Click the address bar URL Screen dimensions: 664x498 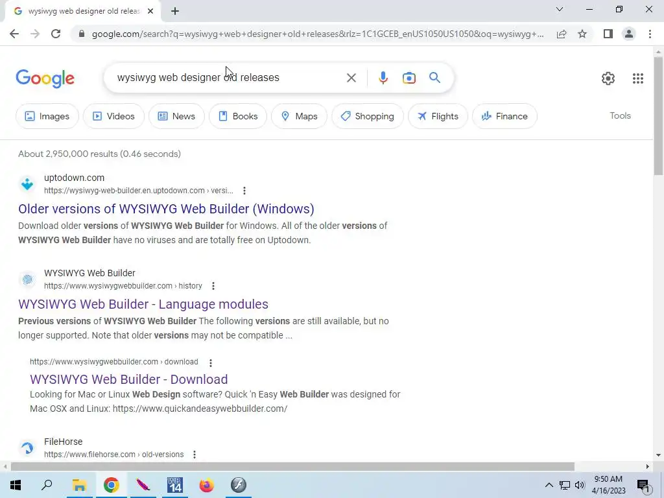click(318, 34)
